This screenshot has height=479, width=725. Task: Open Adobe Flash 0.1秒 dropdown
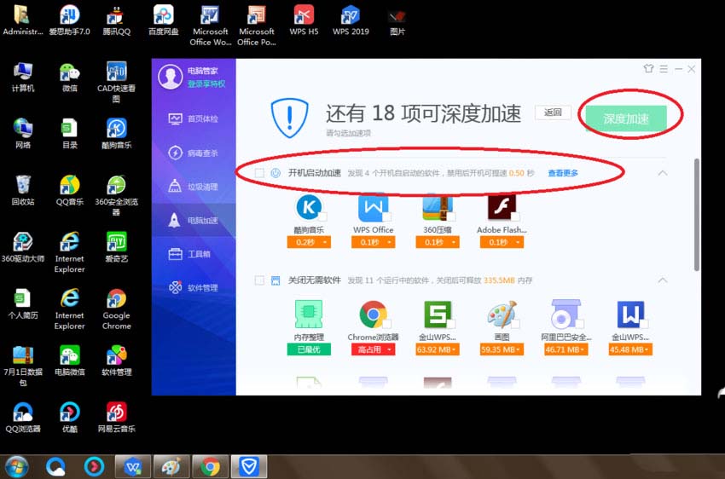(x=502, y=243)
